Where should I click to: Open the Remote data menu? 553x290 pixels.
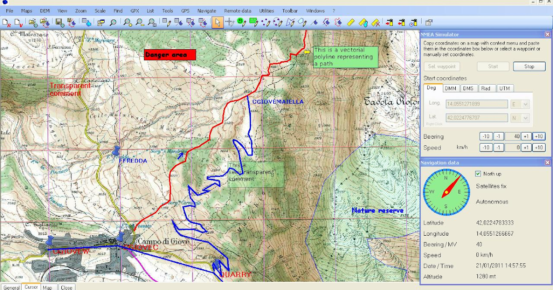(238, 11)
